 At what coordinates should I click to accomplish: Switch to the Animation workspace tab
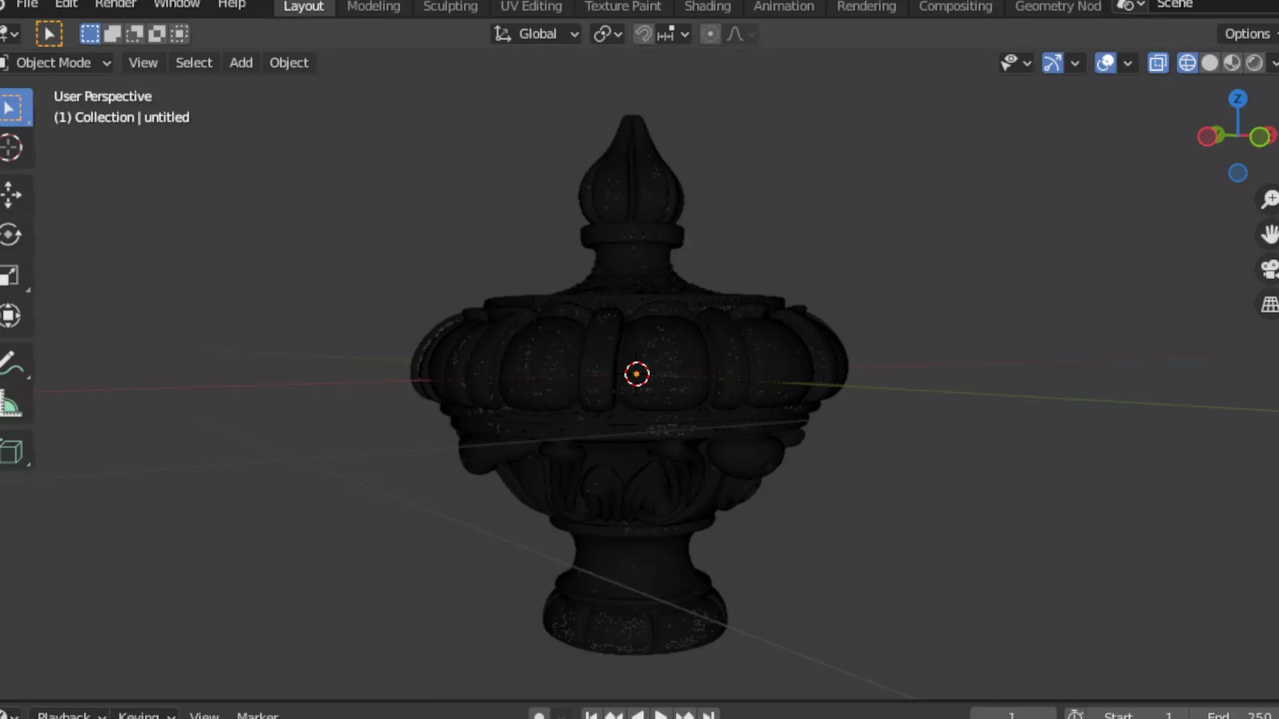pos(783,7)
